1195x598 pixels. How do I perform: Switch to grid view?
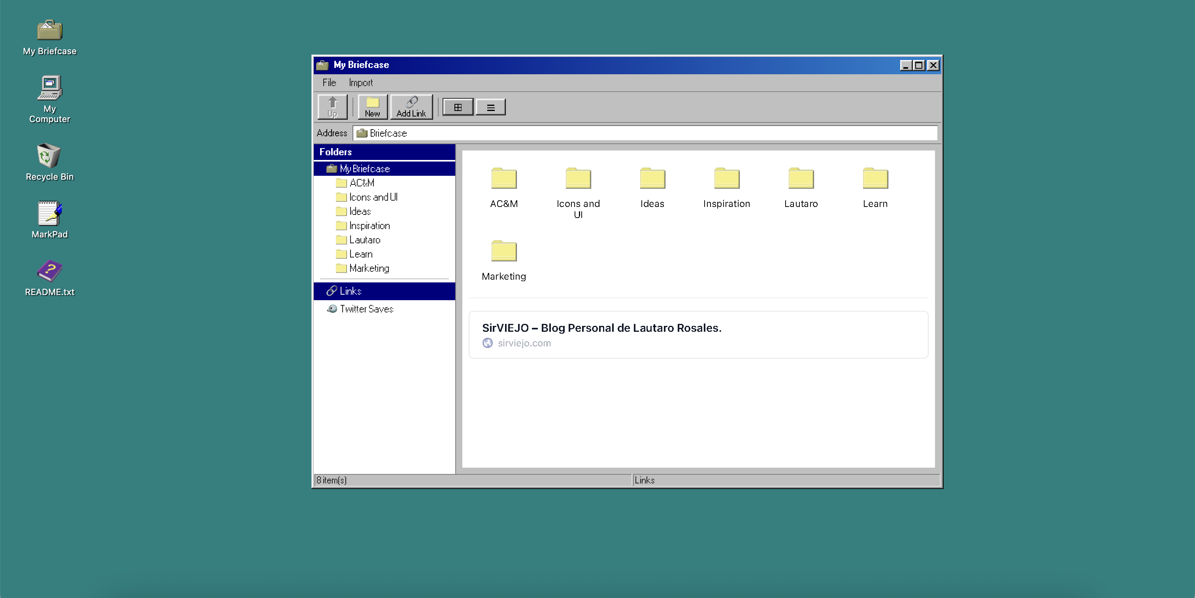coord(458,107)
